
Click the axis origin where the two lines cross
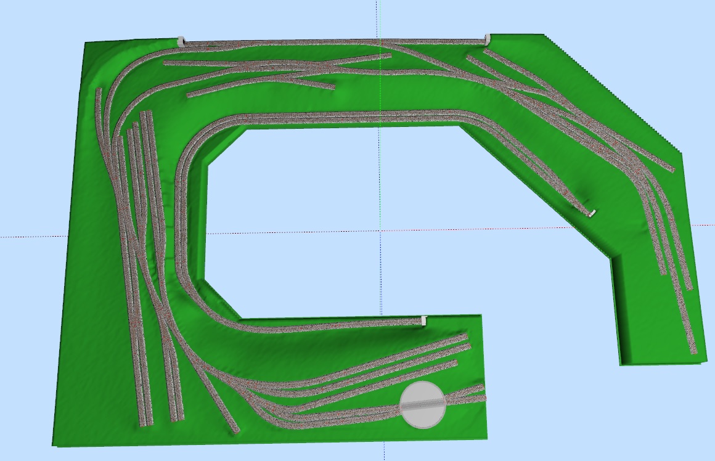[x=380, y=231]
